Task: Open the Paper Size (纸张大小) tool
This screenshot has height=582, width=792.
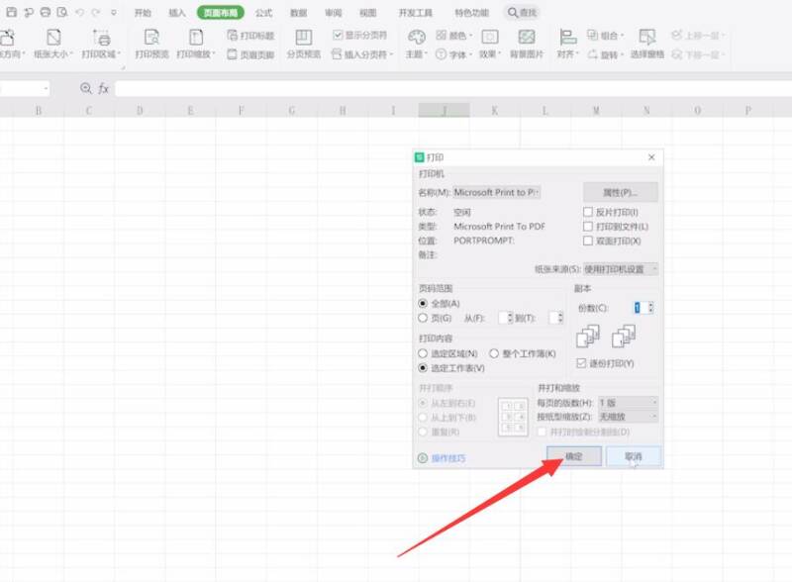Action: tap(53, 44)
